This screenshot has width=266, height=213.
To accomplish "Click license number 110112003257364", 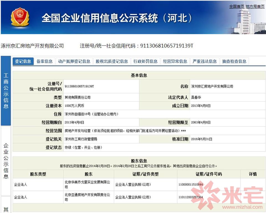I will [191, 197].
